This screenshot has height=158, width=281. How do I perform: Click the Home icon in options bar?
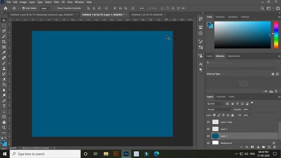[x=6, y=8]
